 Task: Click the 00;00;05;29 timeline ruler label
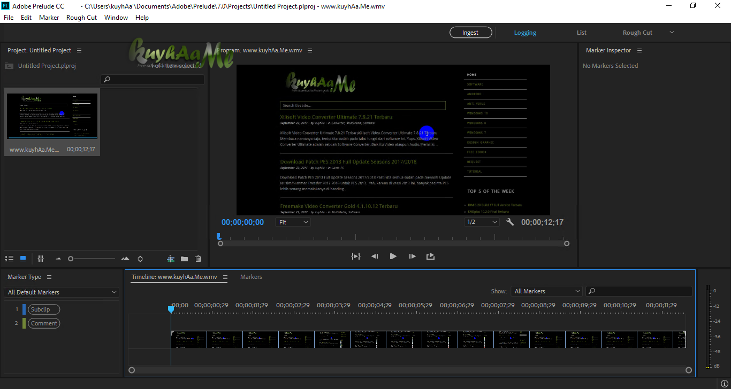415,305
